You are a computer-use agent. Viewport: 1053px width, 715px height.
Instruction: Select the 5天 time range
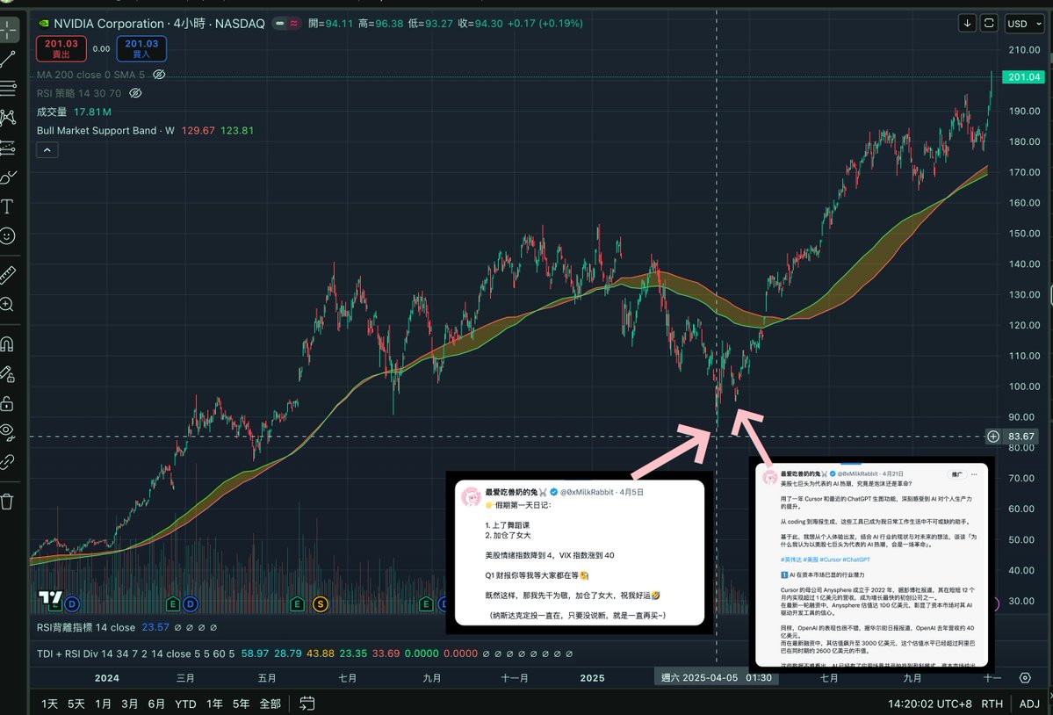point(76,704)
